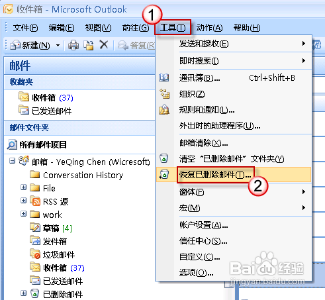
Task: Click the 邮件 pane header
Action: tap(79, 66)
